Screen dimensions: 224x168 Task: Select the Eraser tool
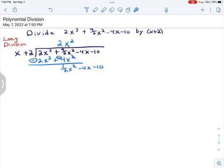click(112, 10)
